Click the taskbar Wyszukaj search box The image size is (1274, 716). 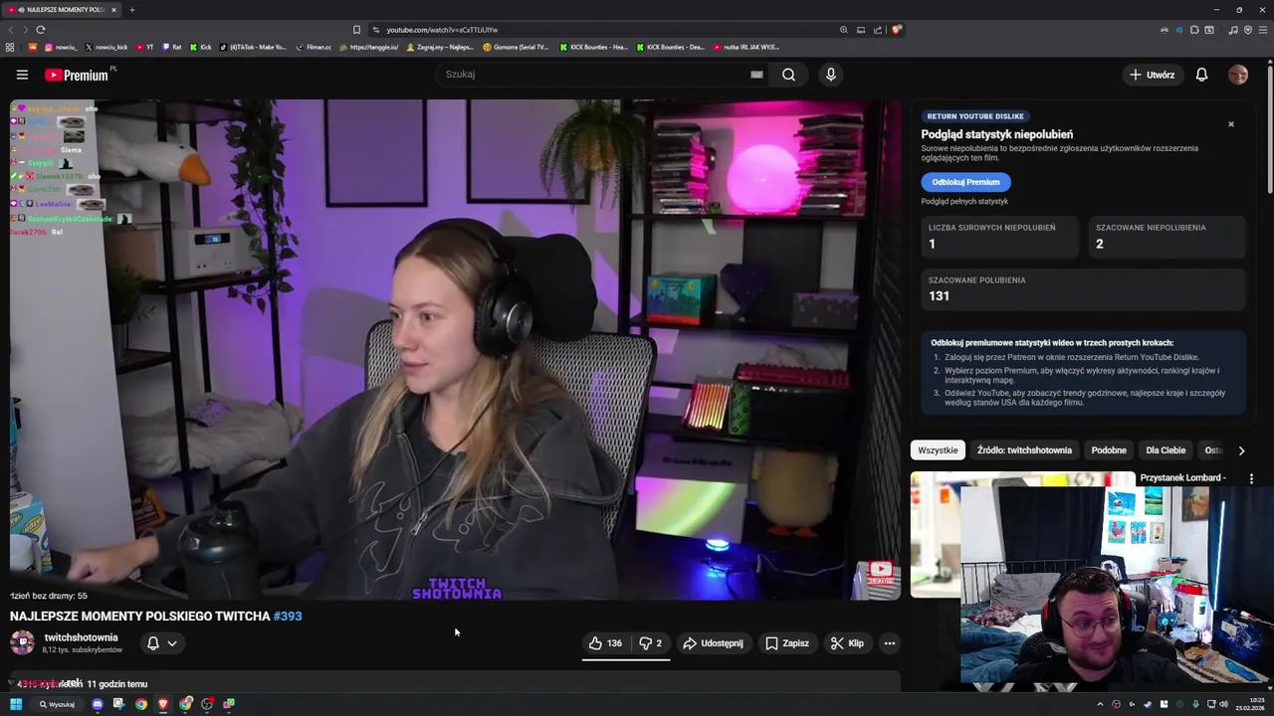tap(57, 704)
